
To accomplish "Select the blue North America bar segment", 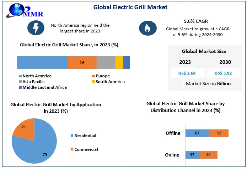I will tap(42, 63).
